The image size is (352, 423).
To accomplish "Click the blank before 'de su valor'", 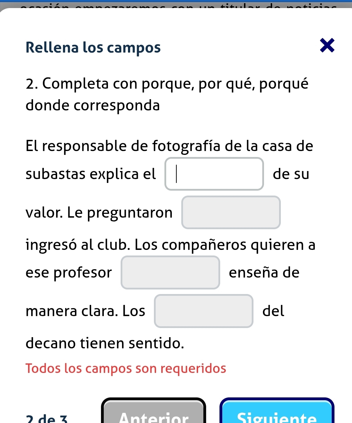I will 214,174.
